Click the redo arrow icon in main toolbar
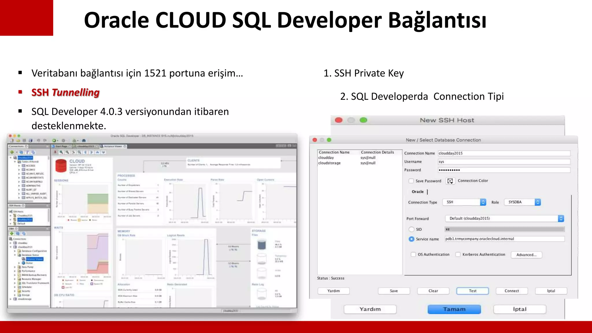Viewport: 592px width, 333px height. point(45,140)
